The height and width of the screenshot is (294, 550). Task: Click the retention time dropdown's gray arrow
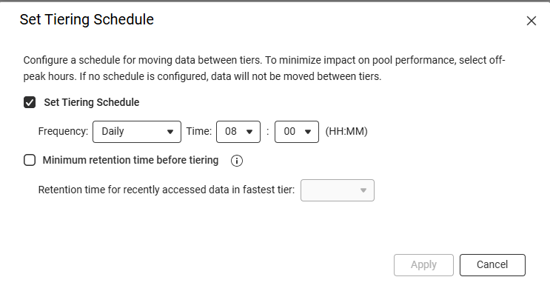point(363,190)
